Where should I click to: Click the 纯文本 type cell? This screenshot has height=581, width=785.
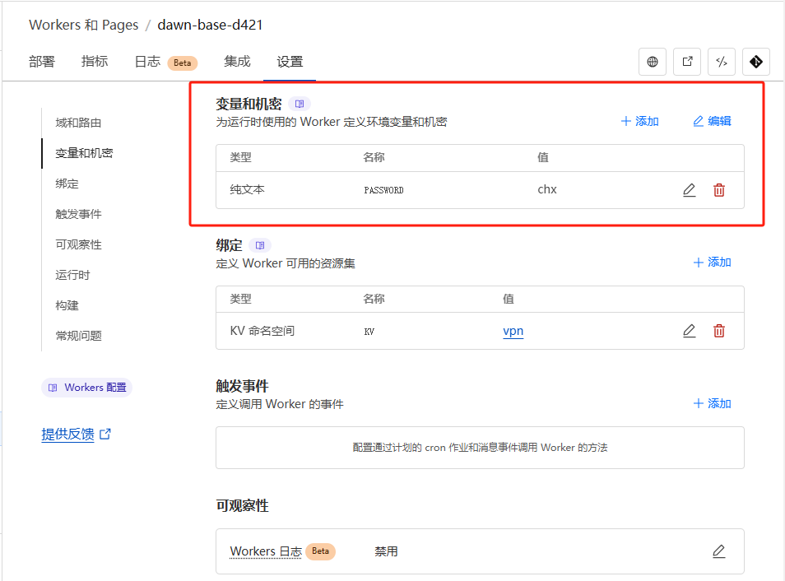pyautogui.click(x=248, y=190)
